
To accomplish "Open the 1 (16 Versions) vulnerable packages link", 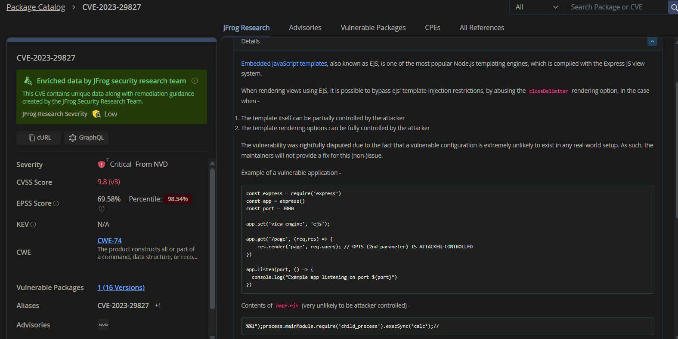I will [121, 287].
